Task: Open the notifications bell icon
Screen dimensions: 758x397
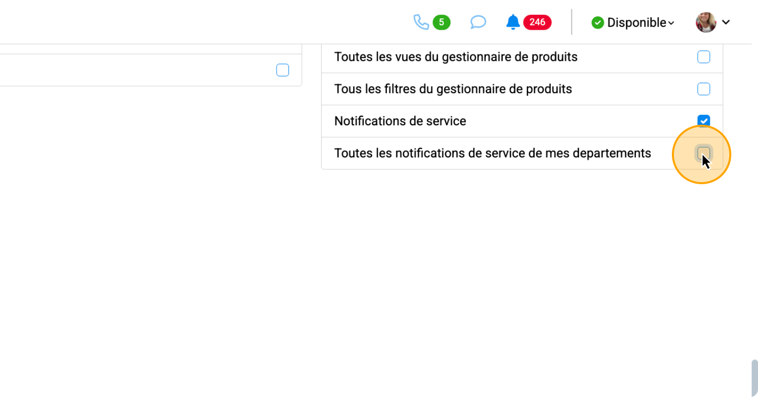Action: (x=513, y=22)
